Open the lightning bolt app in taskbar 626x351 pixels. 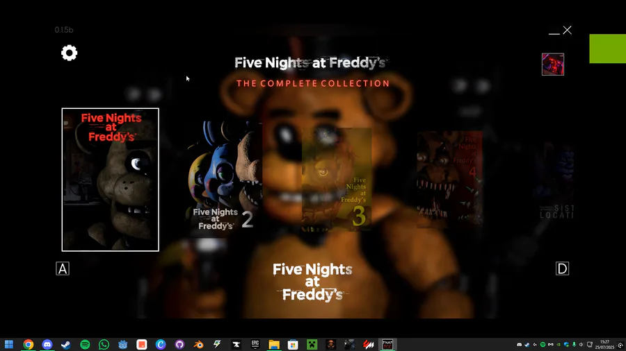(217, 344)
